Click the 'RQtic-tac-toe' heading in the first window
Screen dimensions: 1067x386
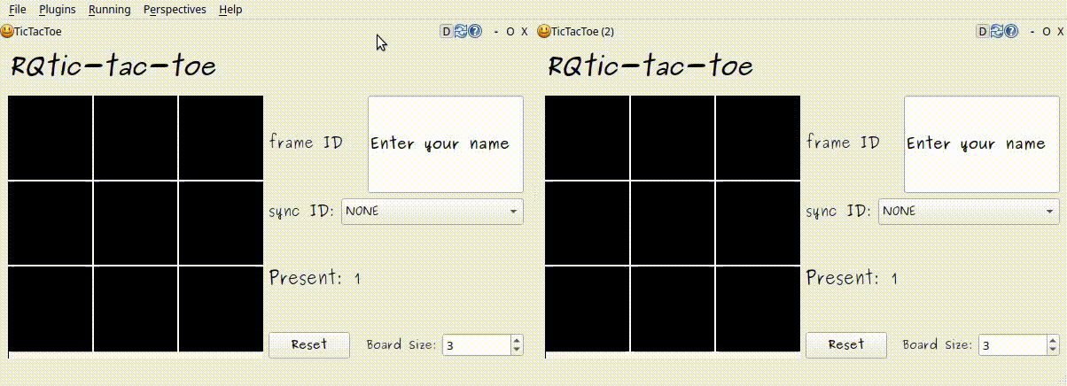pyautogui.click(x=113, y=66)
